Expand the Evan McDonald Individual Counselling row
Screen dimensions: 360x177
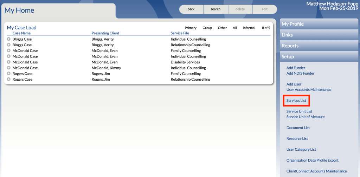pos(9,56)
